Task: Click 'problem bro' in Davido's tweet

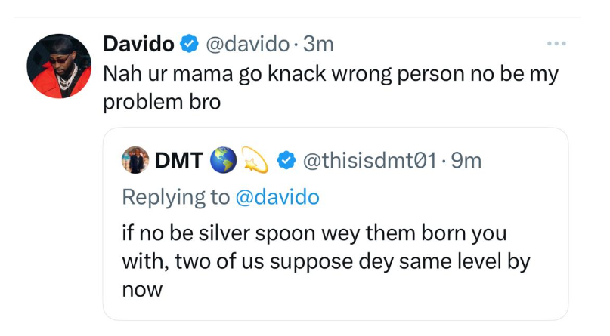Action: pyautogui.click(x=161, y=103)
